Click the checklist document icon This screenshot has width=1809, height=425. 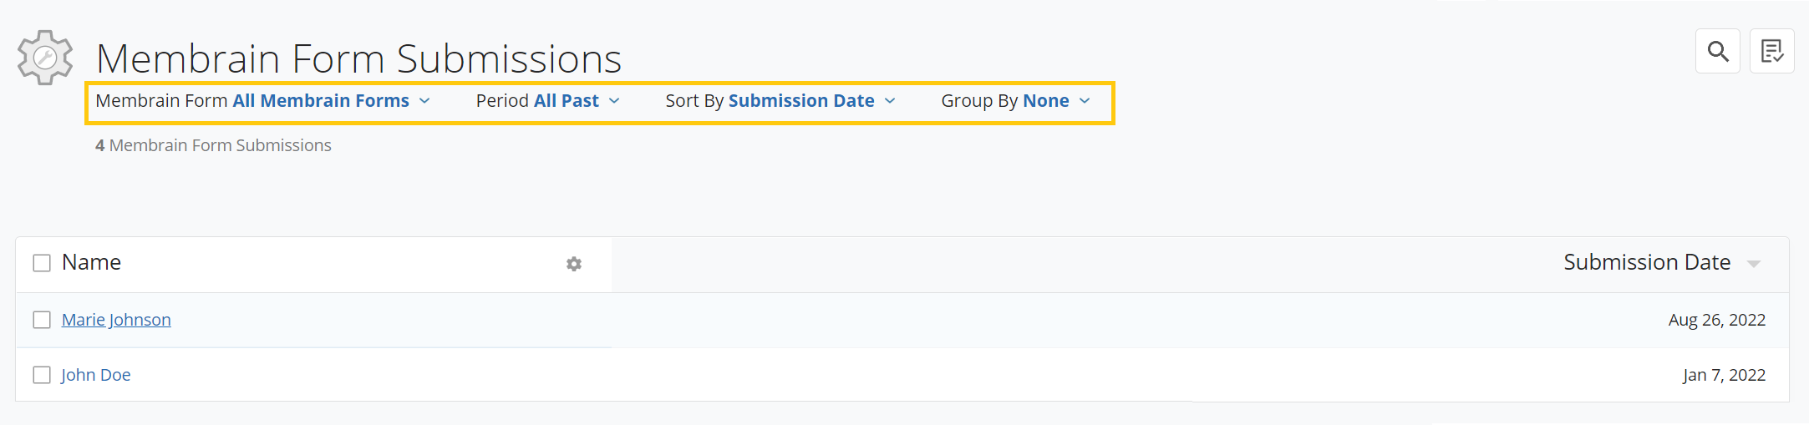coord(1771,52)
